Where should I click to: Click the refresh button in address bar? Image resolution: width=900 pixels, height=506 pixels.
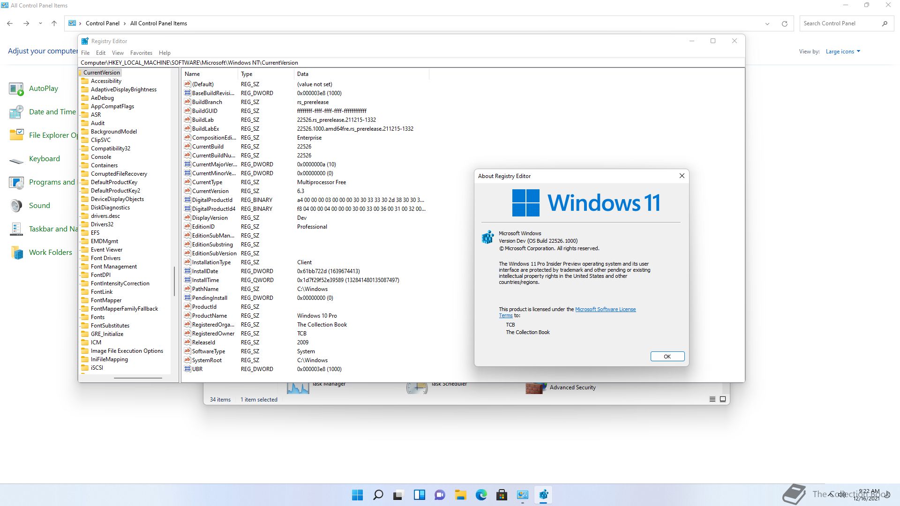click(x=784, y=23)
